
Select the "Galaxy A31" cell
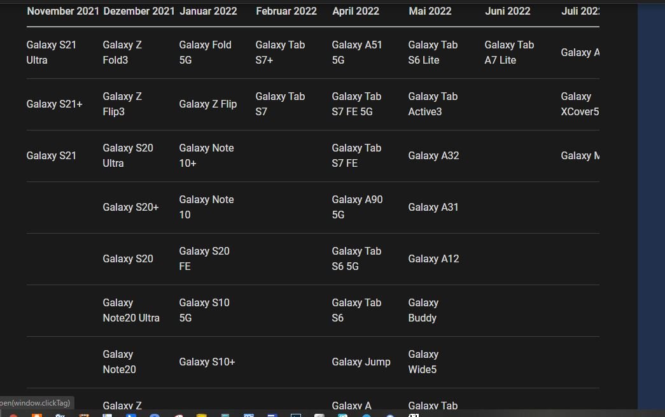click(433, 208)
